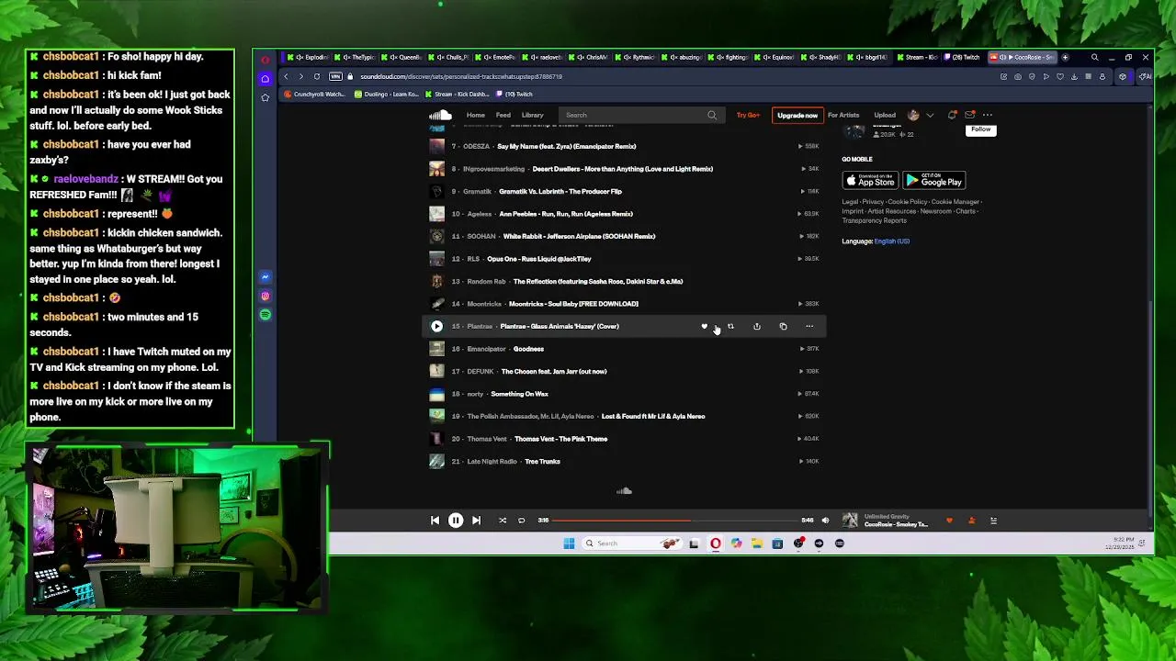Click the profile avatar in SoundCloud header
Screen dimensions: 1176x661
click(913, 115)
